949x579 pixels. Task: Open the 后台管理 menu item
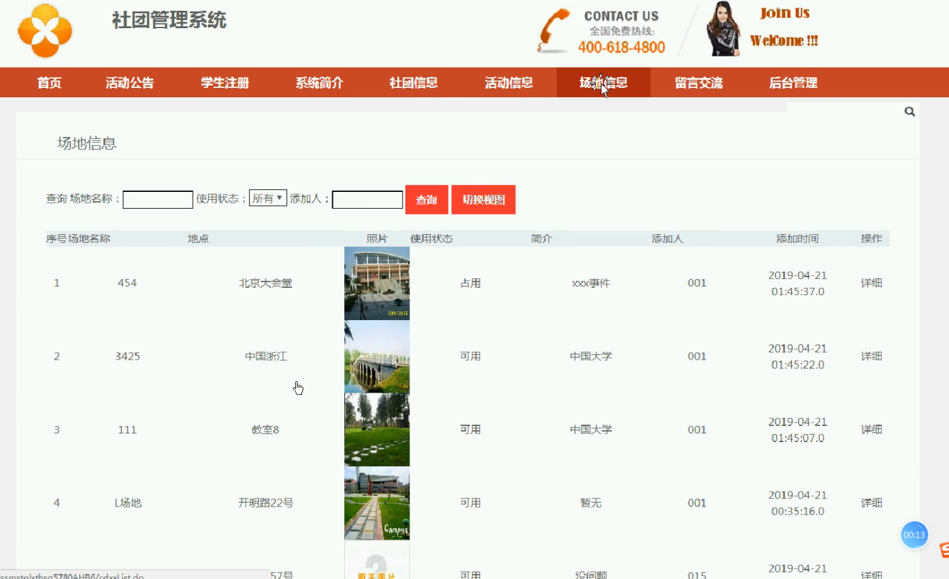(794, 82)
